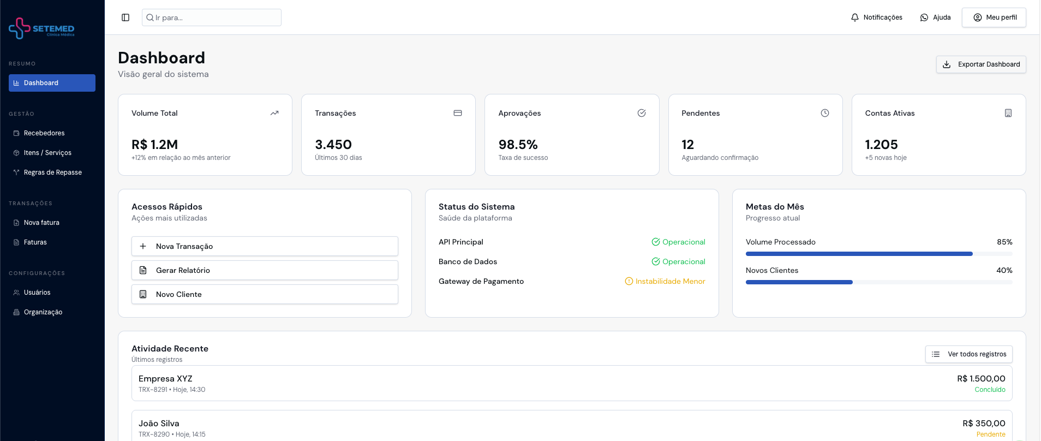The image size is (1041, 441).
Task: Click the card icon on Transações
Action: (x=458, y=113)
